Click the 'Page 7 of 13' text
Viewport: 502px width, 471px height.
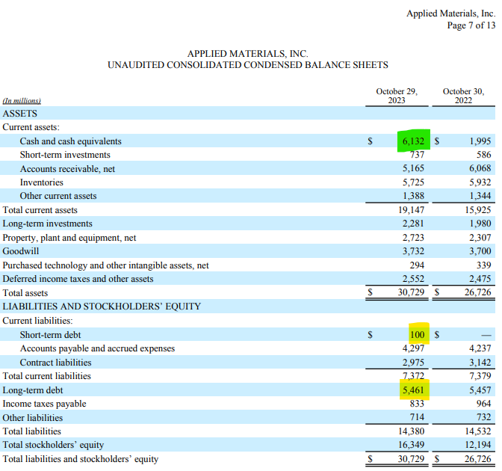click(x=471, y=25)
